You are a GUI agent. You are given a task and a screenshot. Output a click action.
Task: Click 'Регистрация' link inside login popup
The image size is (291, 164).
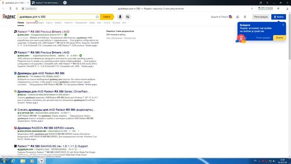click(263, 38)
